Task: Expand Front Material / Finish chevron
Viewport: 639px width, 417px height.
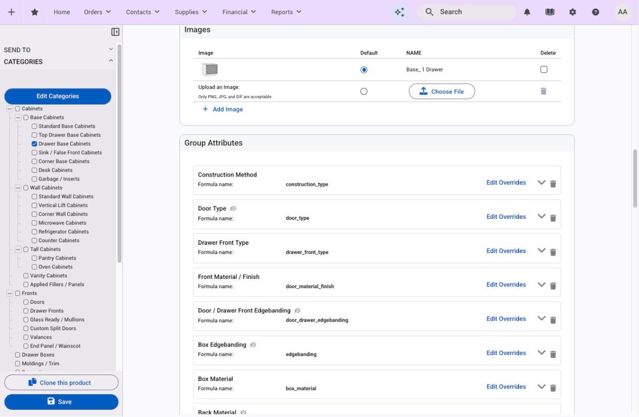Action: tap(542, 285)
